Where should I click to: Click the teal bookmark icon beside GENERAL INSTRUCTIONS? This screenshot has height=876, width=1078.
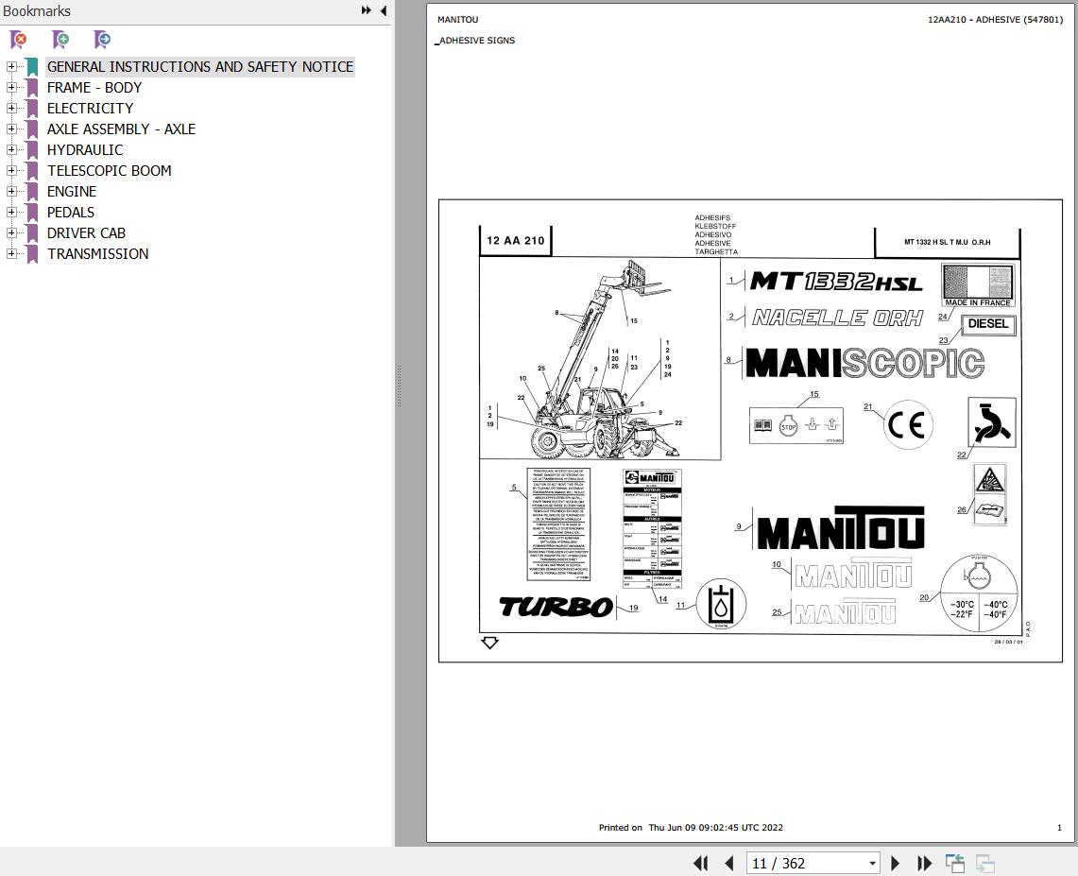pyautogui.click(x=31, y=67)
